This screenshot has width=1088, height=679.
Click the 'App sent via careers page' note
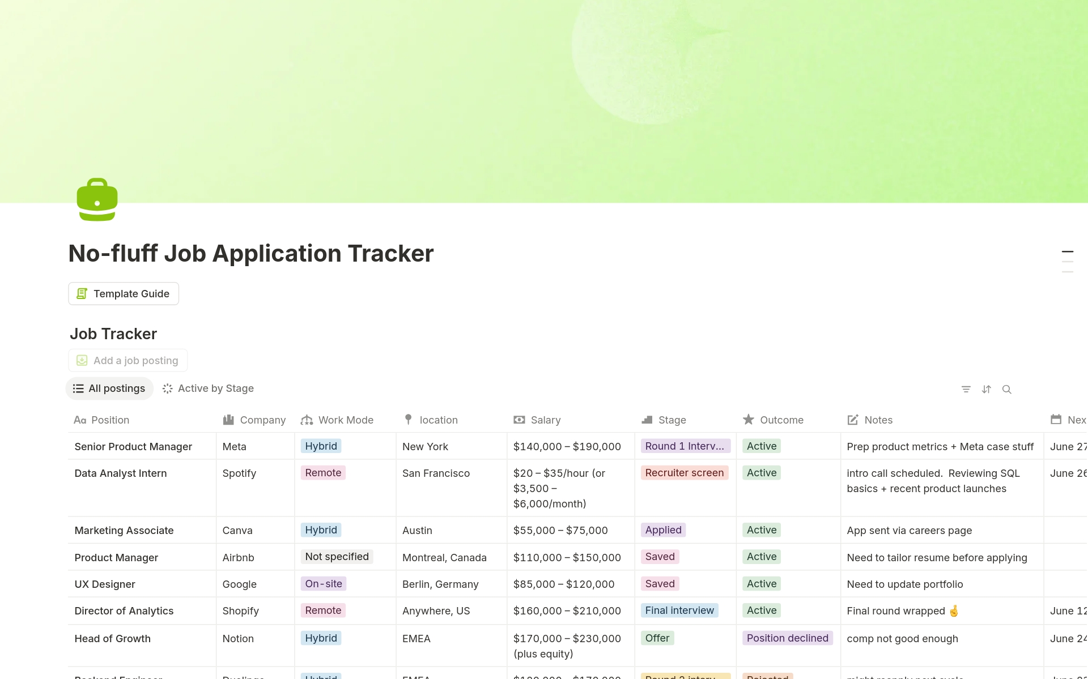[909, 530]
